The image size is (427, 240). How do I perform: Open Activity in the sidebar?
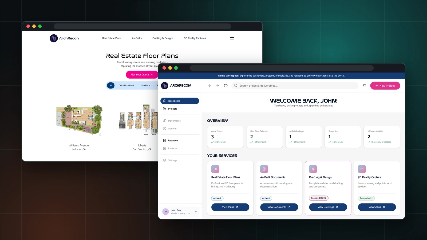(180, 129)
